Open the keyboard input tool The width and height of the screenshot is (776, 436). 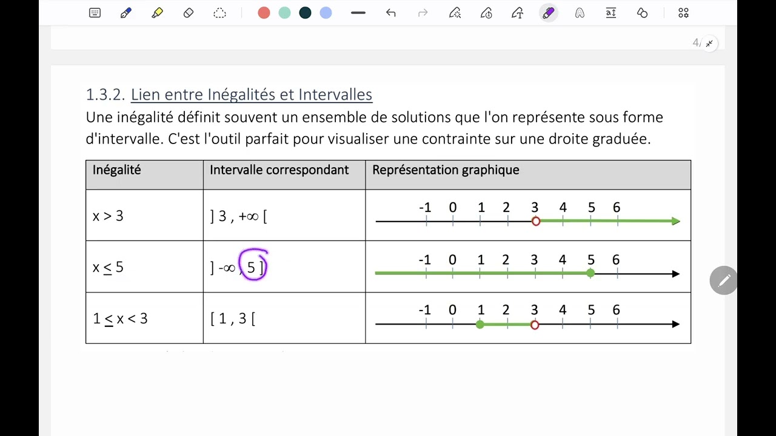pyautogui.click(x=95, y=13)
